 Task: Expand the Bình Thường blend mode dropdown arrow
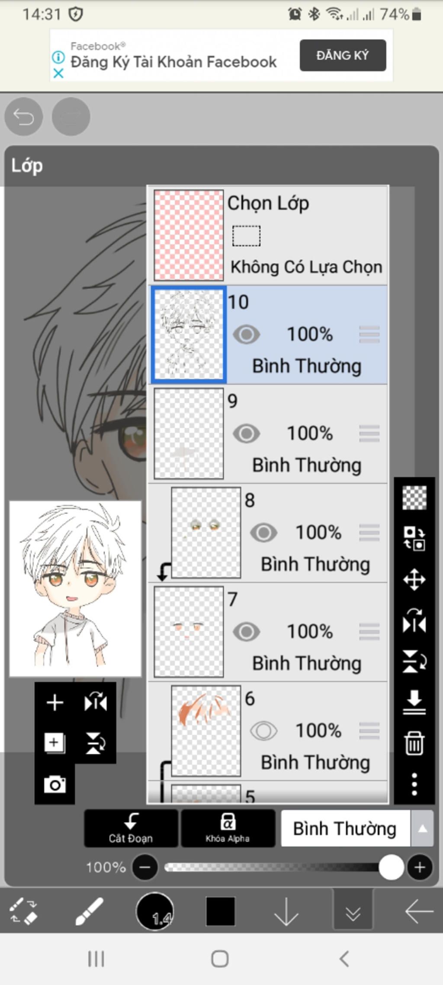(422, 829)
